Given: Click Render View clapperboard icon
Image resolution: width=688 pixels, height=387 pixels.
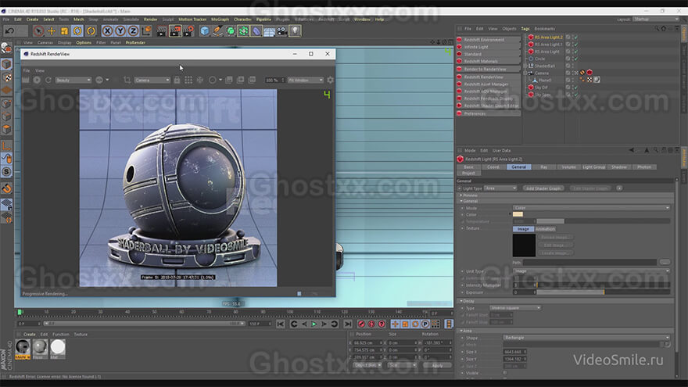Looking at the screenshot, I should (162, 30).
